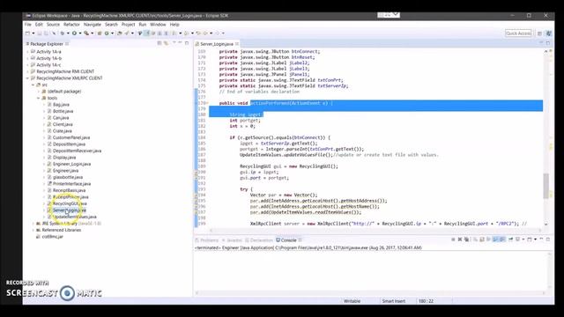The width and height of the screenshot is (564, 317).
Task: Click Remove All Terminated Launches icon
Action: [466, 240]
